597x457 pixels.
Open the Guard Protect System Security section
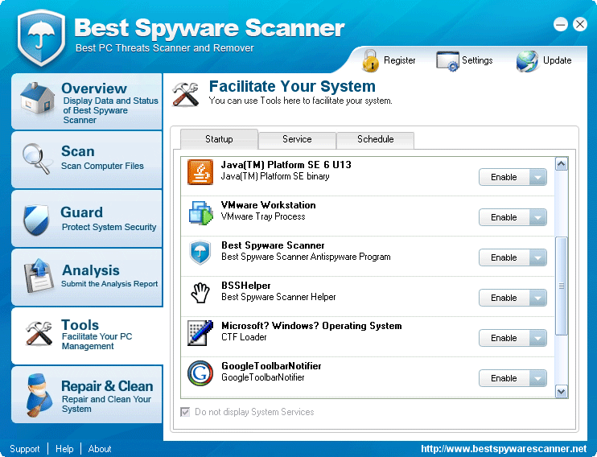click(x=87, y=219)
